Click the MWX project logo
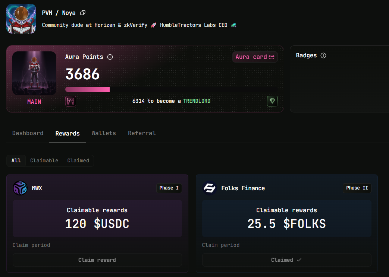Screen dimensions: 389x277 pyautogui.click(x=20, y=188)
